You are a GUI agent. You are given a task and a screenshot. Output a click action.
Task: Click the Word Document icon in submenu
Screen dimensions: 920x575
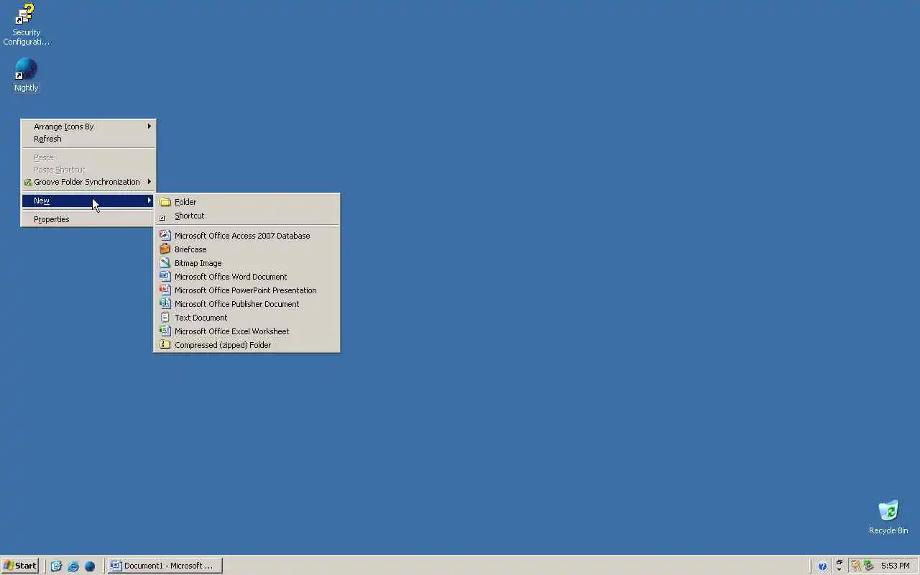click(x=165, y=277)
